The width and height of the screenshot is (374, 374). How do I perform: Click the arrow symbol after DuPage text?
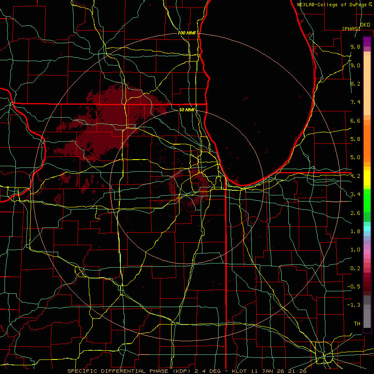[x=370, y=5]
